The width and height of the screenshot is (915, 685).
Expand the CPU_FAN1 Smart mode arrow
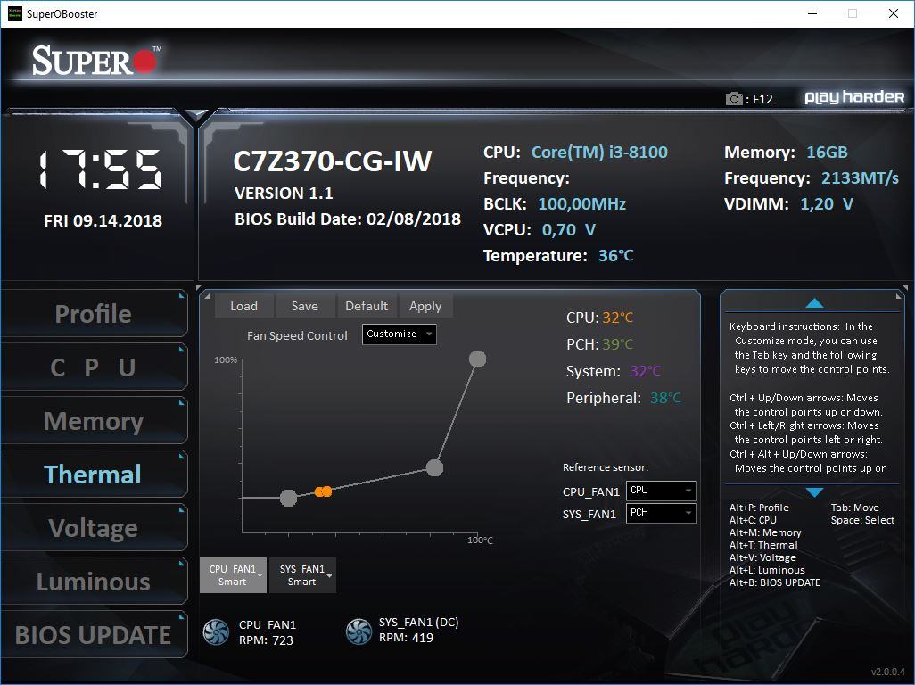pos(260,576)
